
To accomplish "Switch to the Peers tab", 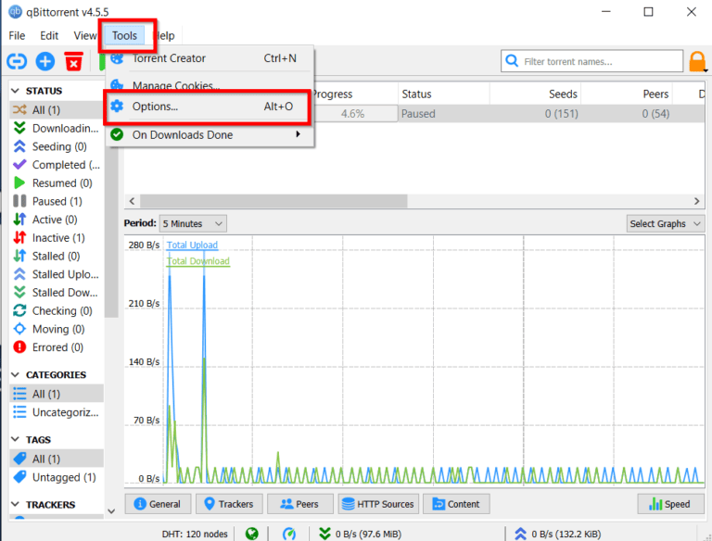I will tap(300, 504).
